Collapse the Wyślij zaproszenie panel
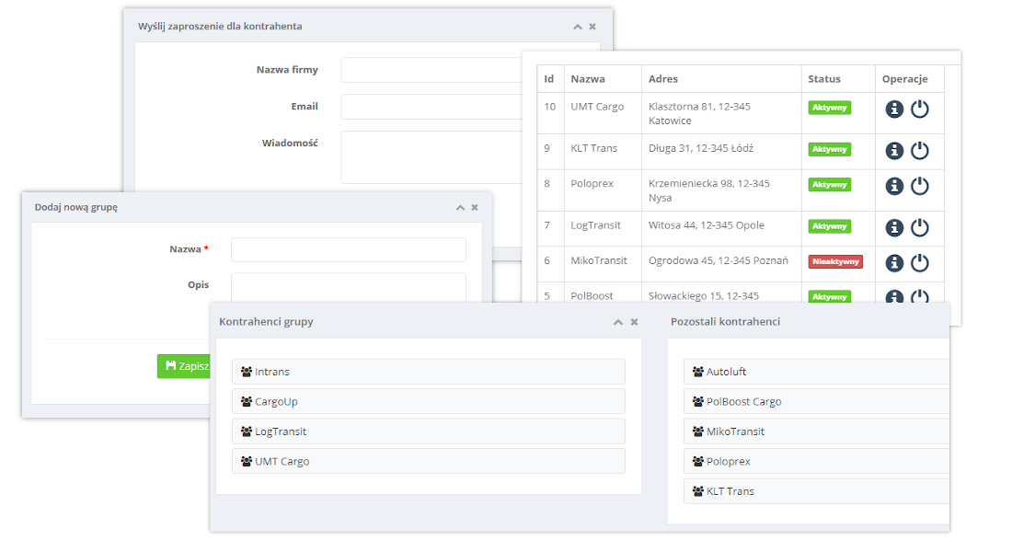Viewport: 1012px width, 552px height. point(577,28)
